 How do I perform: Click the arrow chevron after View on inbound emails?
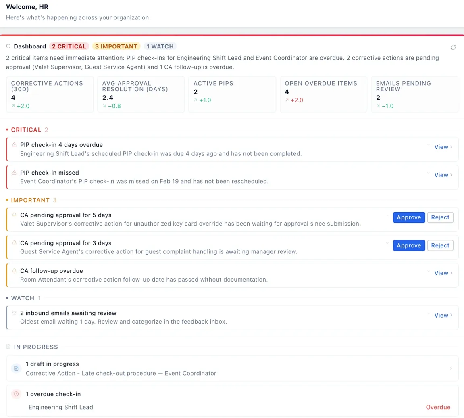(x=452, y=315)
